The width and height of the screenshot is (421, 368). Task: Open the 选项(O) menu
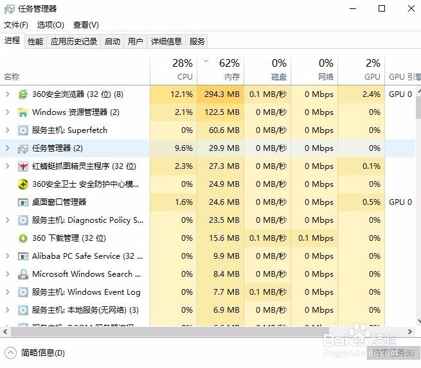51,25
